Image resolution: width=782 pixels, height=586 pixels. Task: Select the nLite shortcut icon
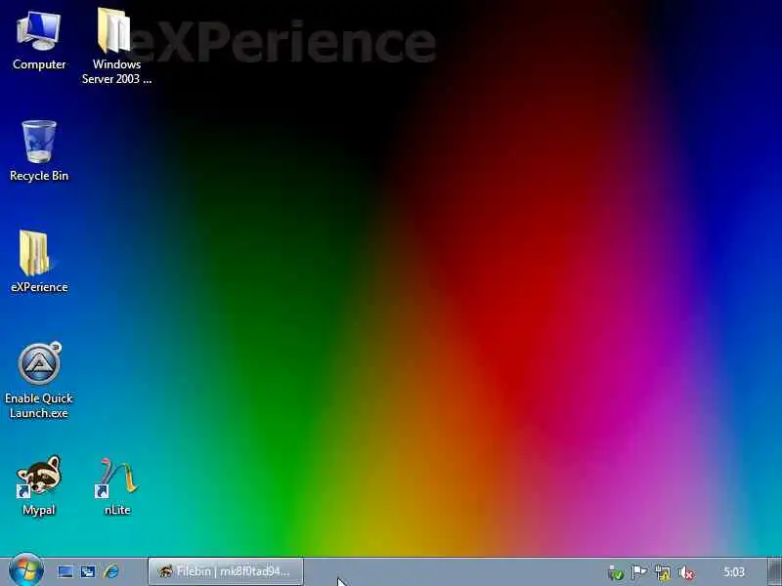click(x=117, y=486)
